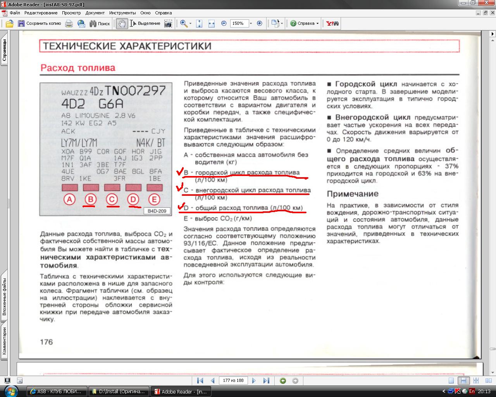Click the Fit Width icon

tap(212, 24)
